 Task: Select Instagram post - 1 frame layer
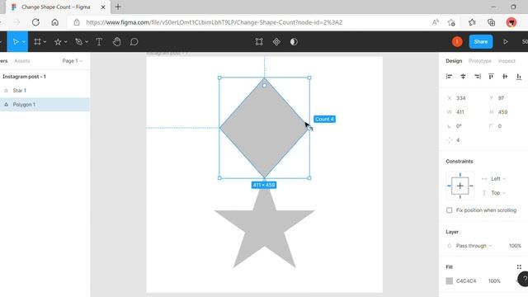pos(24,77)
